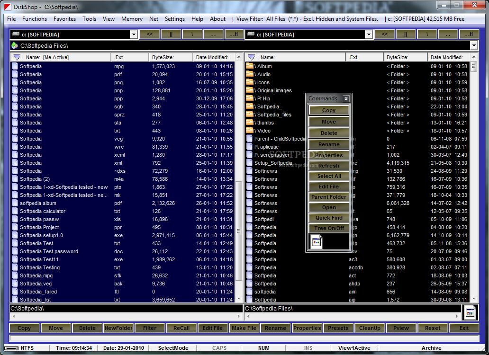Click the file icon of Softpedia setup1.0

(15, 235)
